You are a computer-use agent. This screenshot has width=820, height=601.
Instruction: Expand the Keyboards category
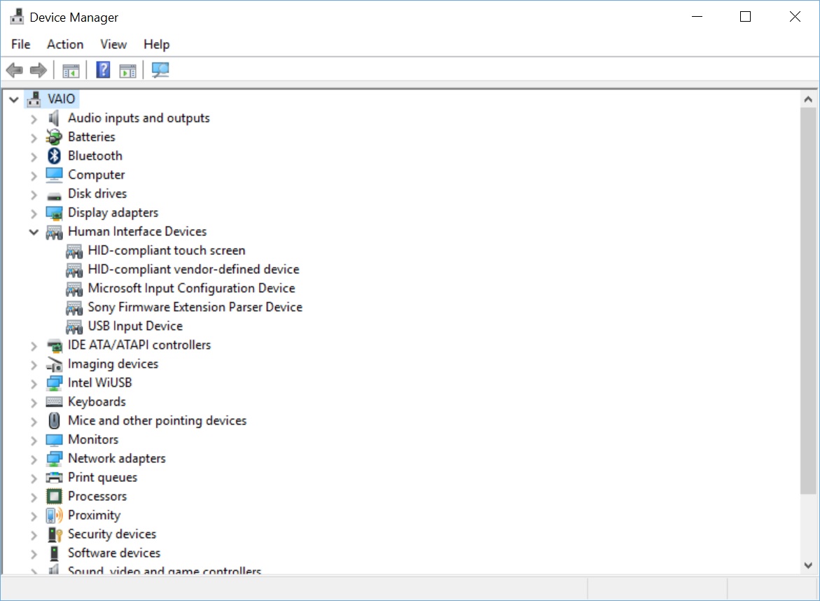[x=33, y=401]
